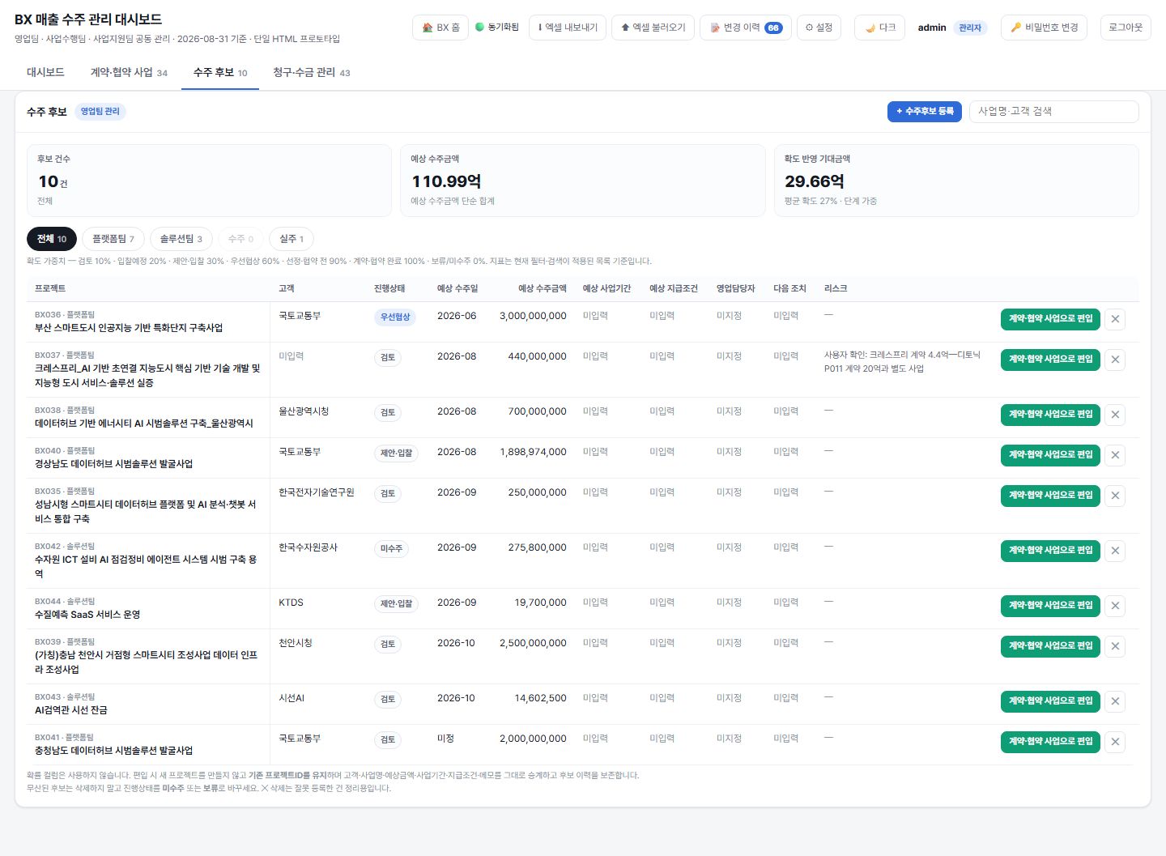Image resolution: width=1166 pixels, height=856 pixels.
Task: Convert BX038 울산광역시 row to 계약·협약 사업
Action: 1050,415
